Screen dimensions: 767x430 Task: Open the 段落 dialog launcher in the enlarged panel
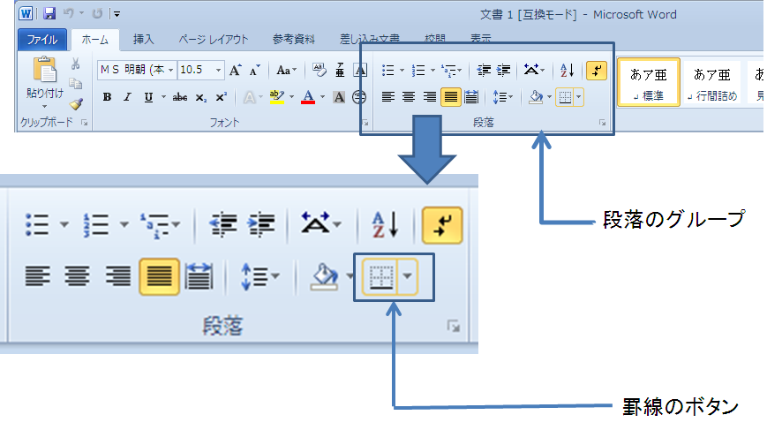click(x=454, y=327)
